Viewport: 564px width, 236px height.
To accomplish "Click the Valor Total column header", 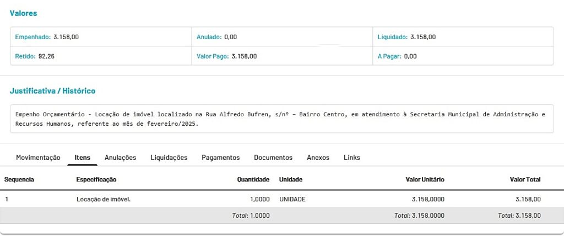I will tap(525, 179).
